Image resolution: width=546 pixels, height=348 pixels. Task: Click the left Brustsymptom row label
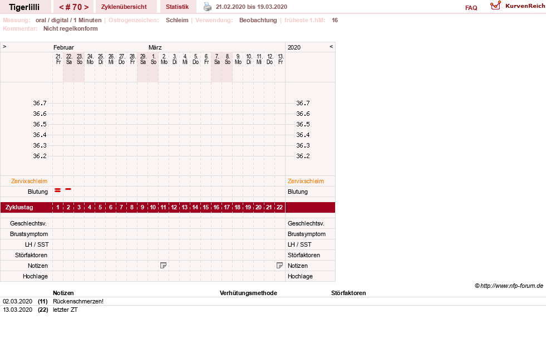coord(29,234)
